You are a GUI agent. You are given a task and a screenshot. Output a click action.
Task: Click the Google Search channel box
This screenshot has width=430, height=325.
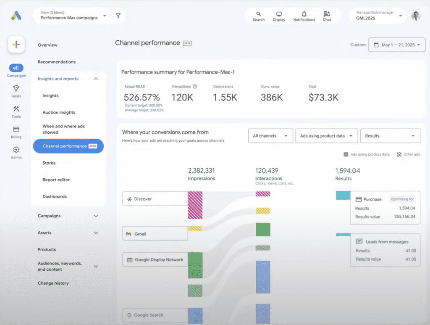(x=155, y=315)
